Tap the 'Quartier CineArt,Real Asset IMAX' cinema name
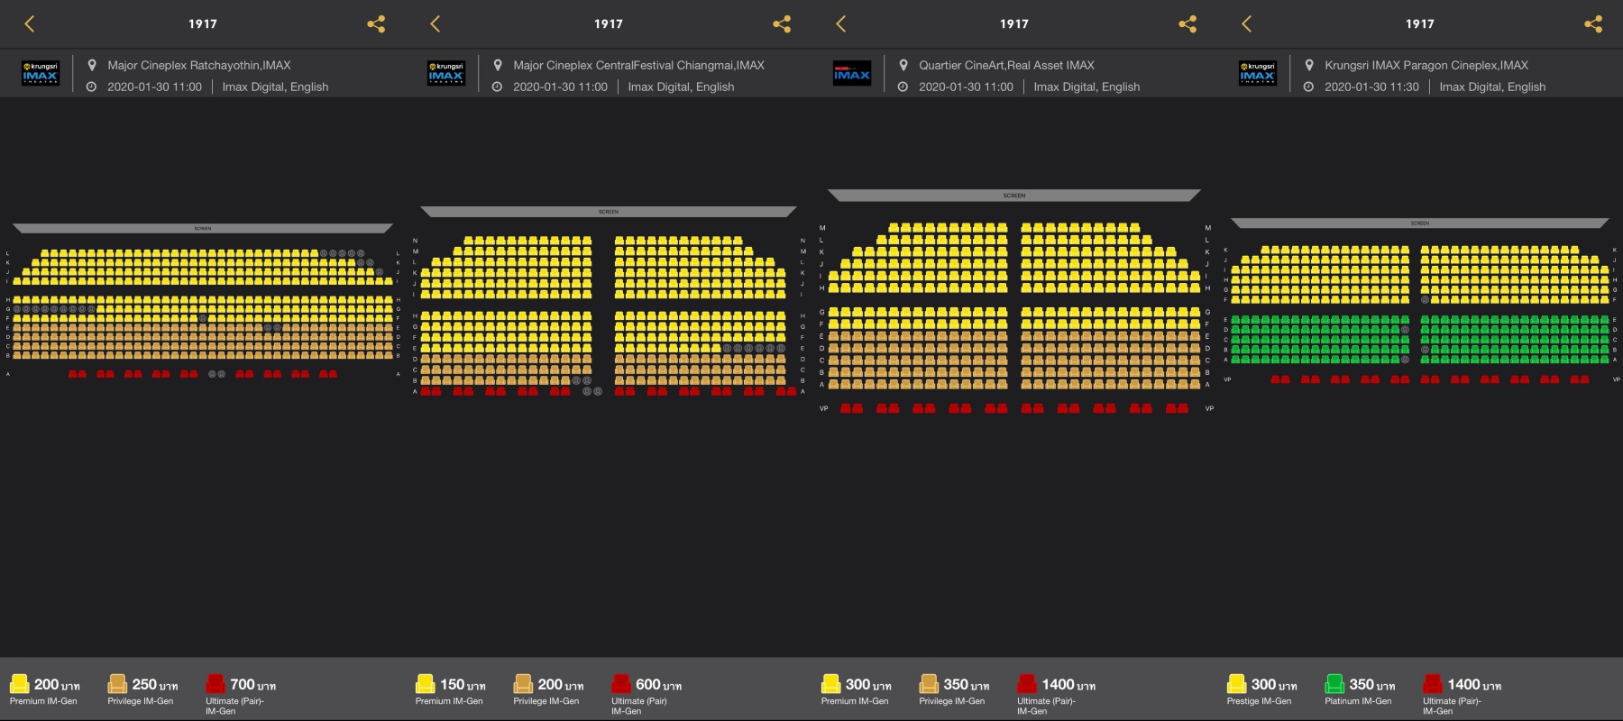 point(1006,65)
